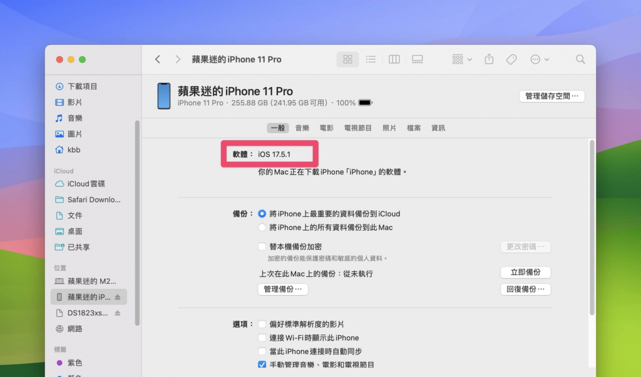Click 回復備份 button
This screenshot has width=641, height=377.
(x=526, y=289)
